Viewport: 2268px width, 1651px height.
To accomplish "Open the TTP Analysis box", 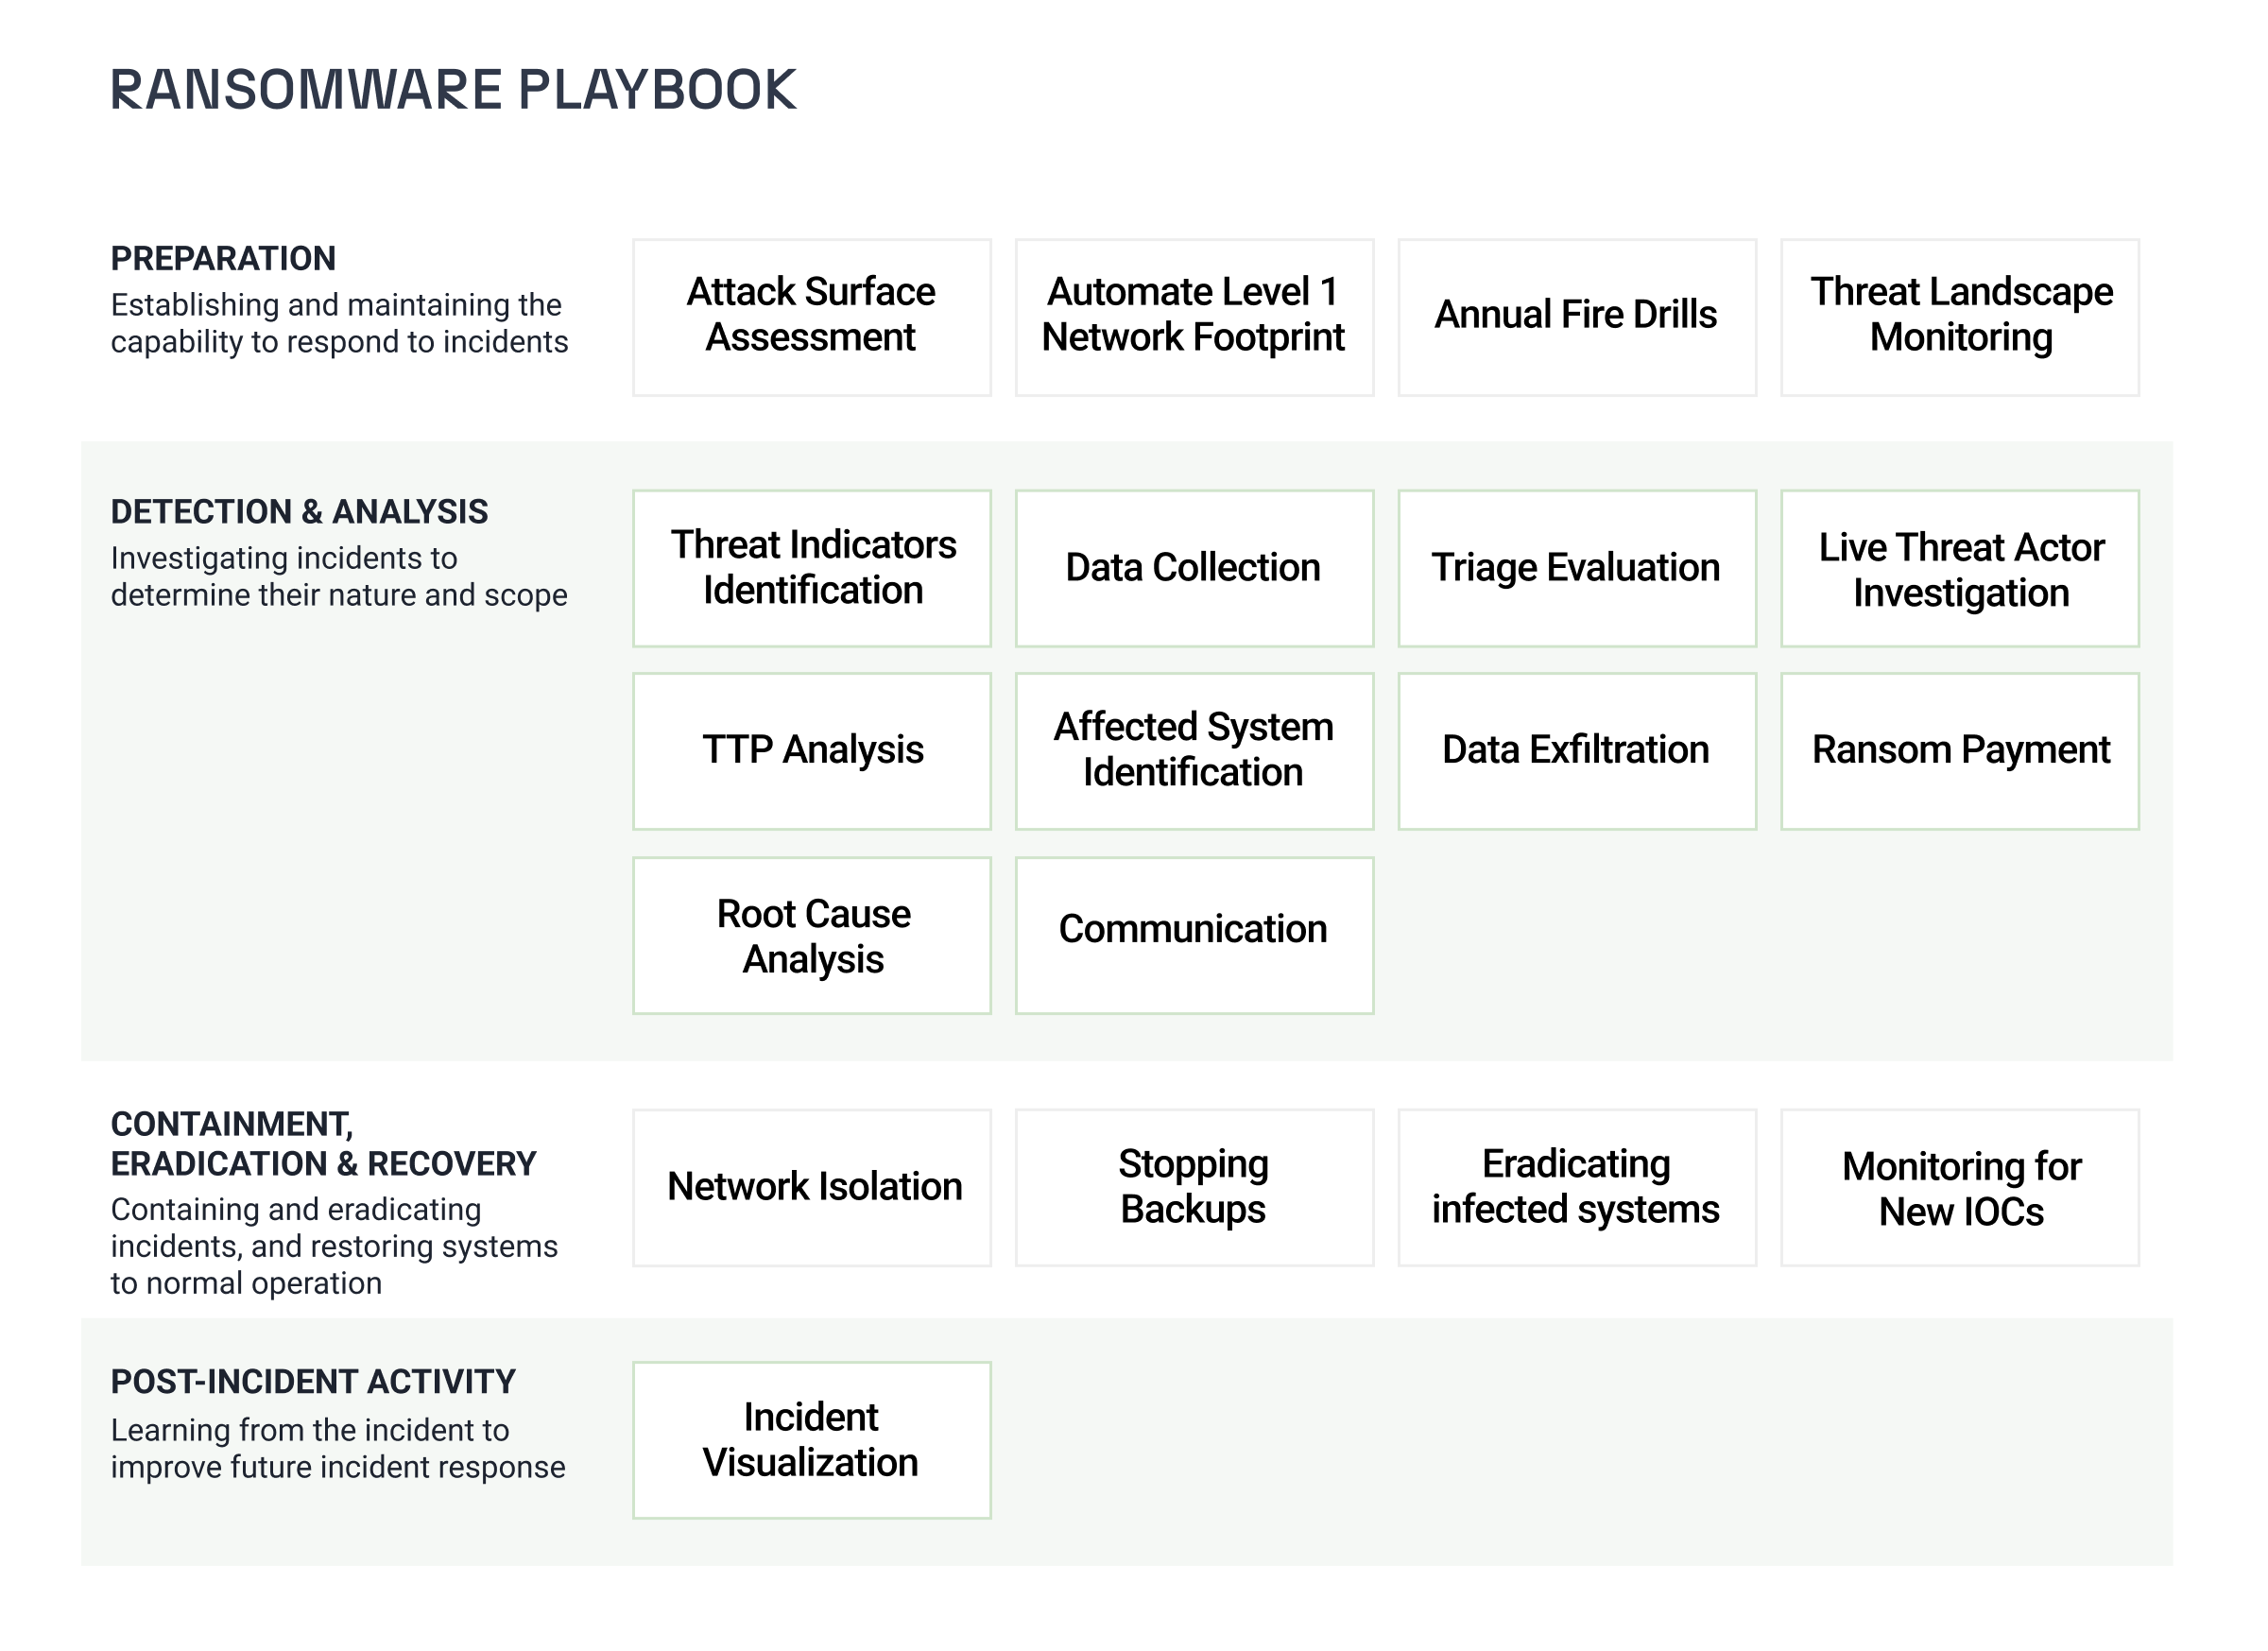I will [811, 751].
